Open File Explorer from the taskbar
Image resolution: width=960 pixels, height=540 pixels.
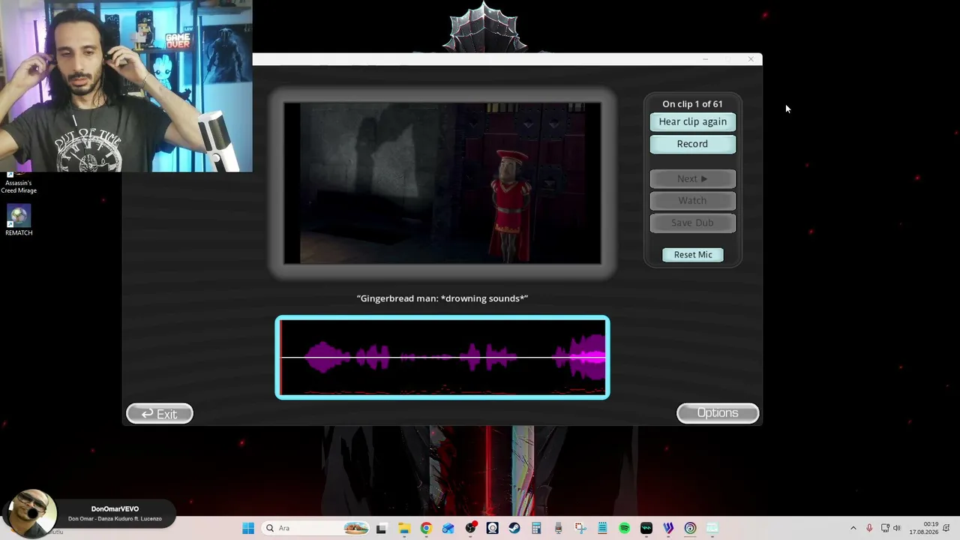click(x=403, y=528)
